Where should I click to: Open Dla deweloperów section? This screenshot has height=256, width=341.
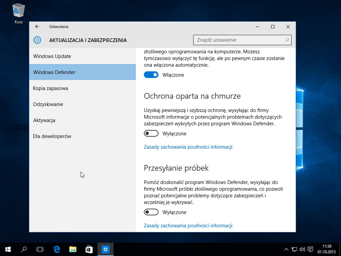[x=83, y=136]
